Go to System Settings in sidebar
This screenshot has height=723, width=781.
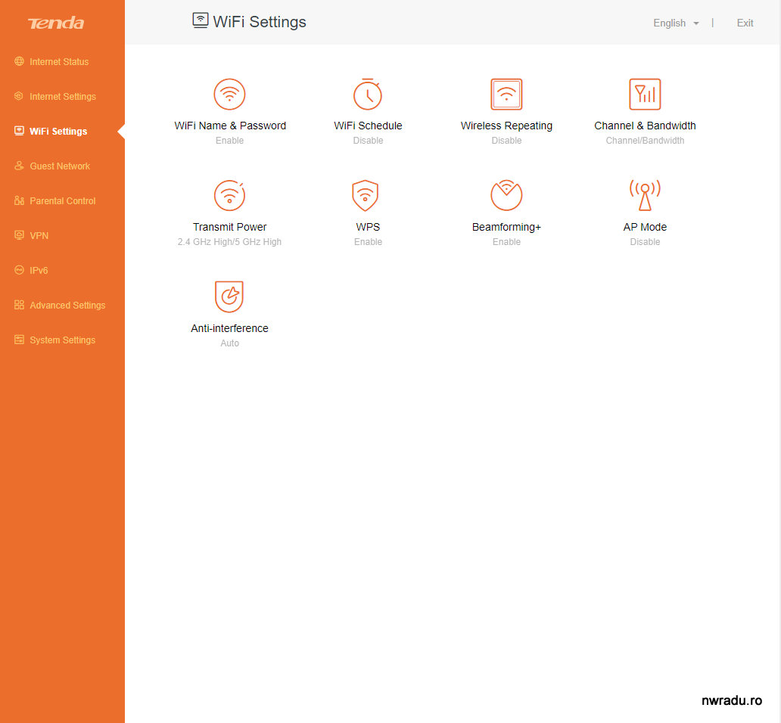click(62, 340)
